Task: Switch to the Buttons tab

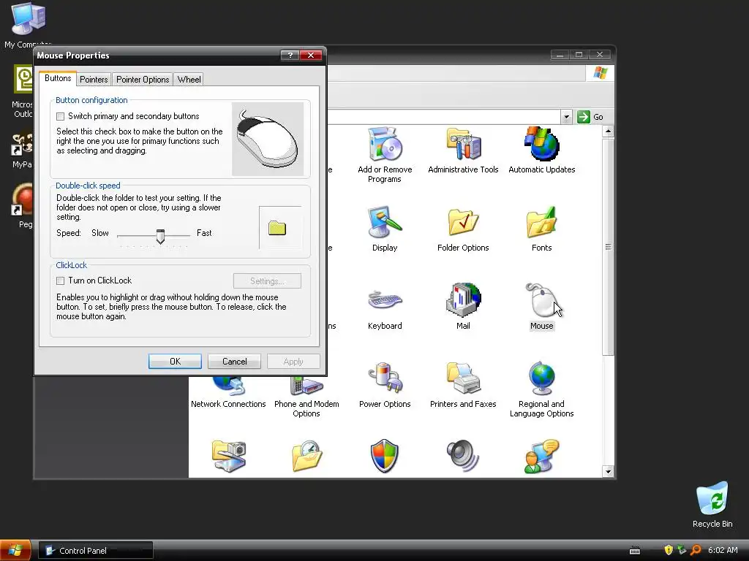Action: pos(58,78)
